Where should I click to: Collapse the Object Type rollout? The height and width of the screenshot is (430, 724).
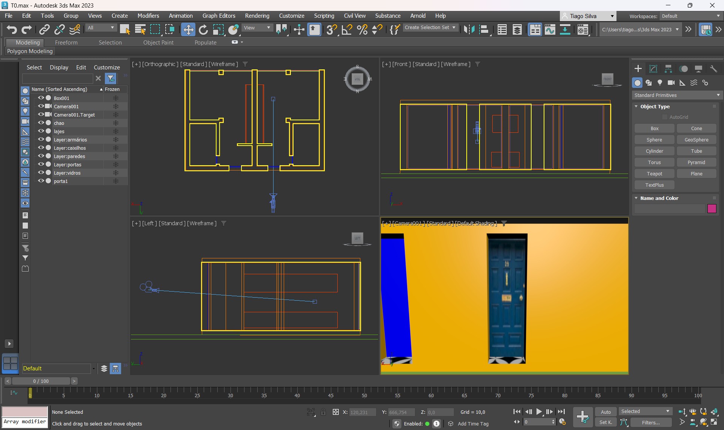click(636, 107)
